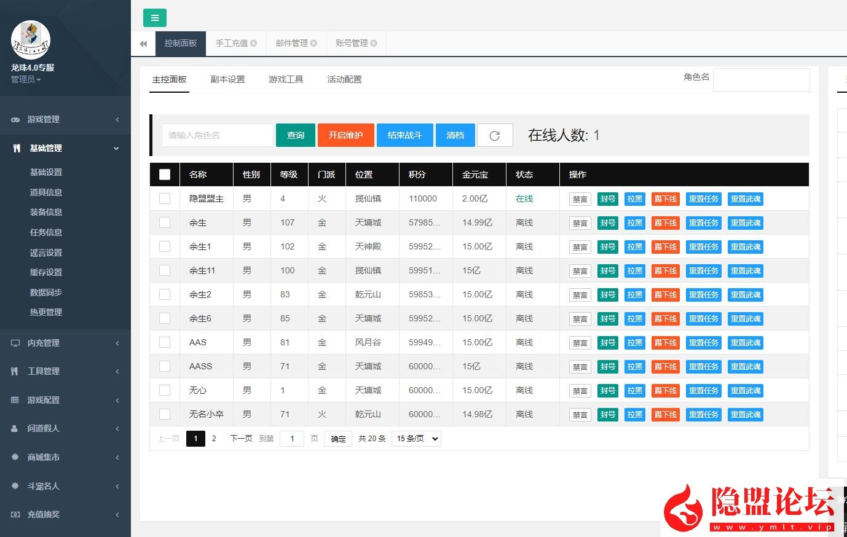Screen dimensions: 847x537
Task: Open 问道假人 via its person icon
Action: pyautogui.click(x=15, y=428)
